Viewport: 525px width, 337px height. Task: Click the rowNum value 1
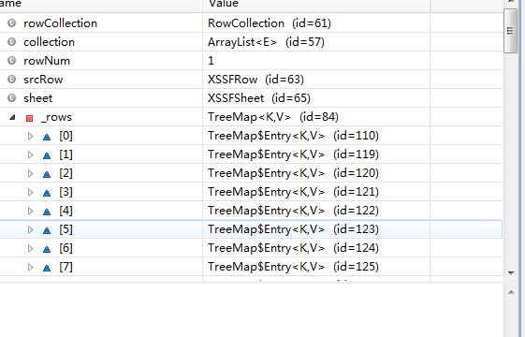click(x=211, y=61)
